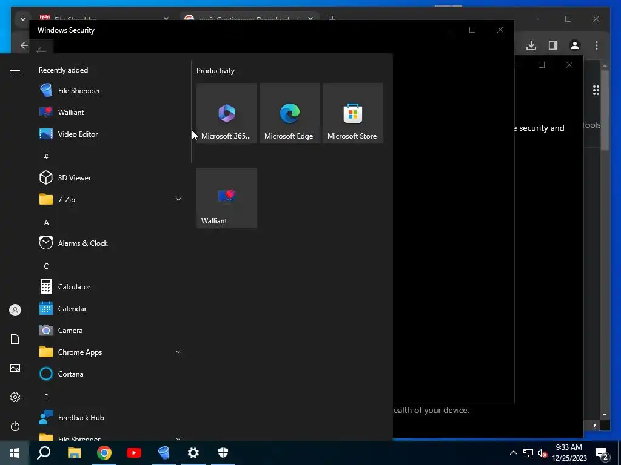Open Chrome Apps folder entry
The height and width of the screenshot is (465, 621).
click(x=111, y=352)
